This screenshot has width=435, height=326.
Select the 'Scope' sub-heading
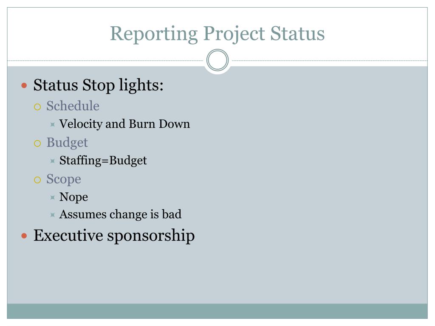64,180
